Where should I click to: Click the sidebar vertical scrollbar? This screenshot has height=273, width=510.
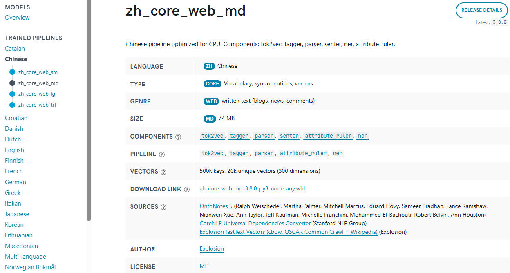click(89, 110)
